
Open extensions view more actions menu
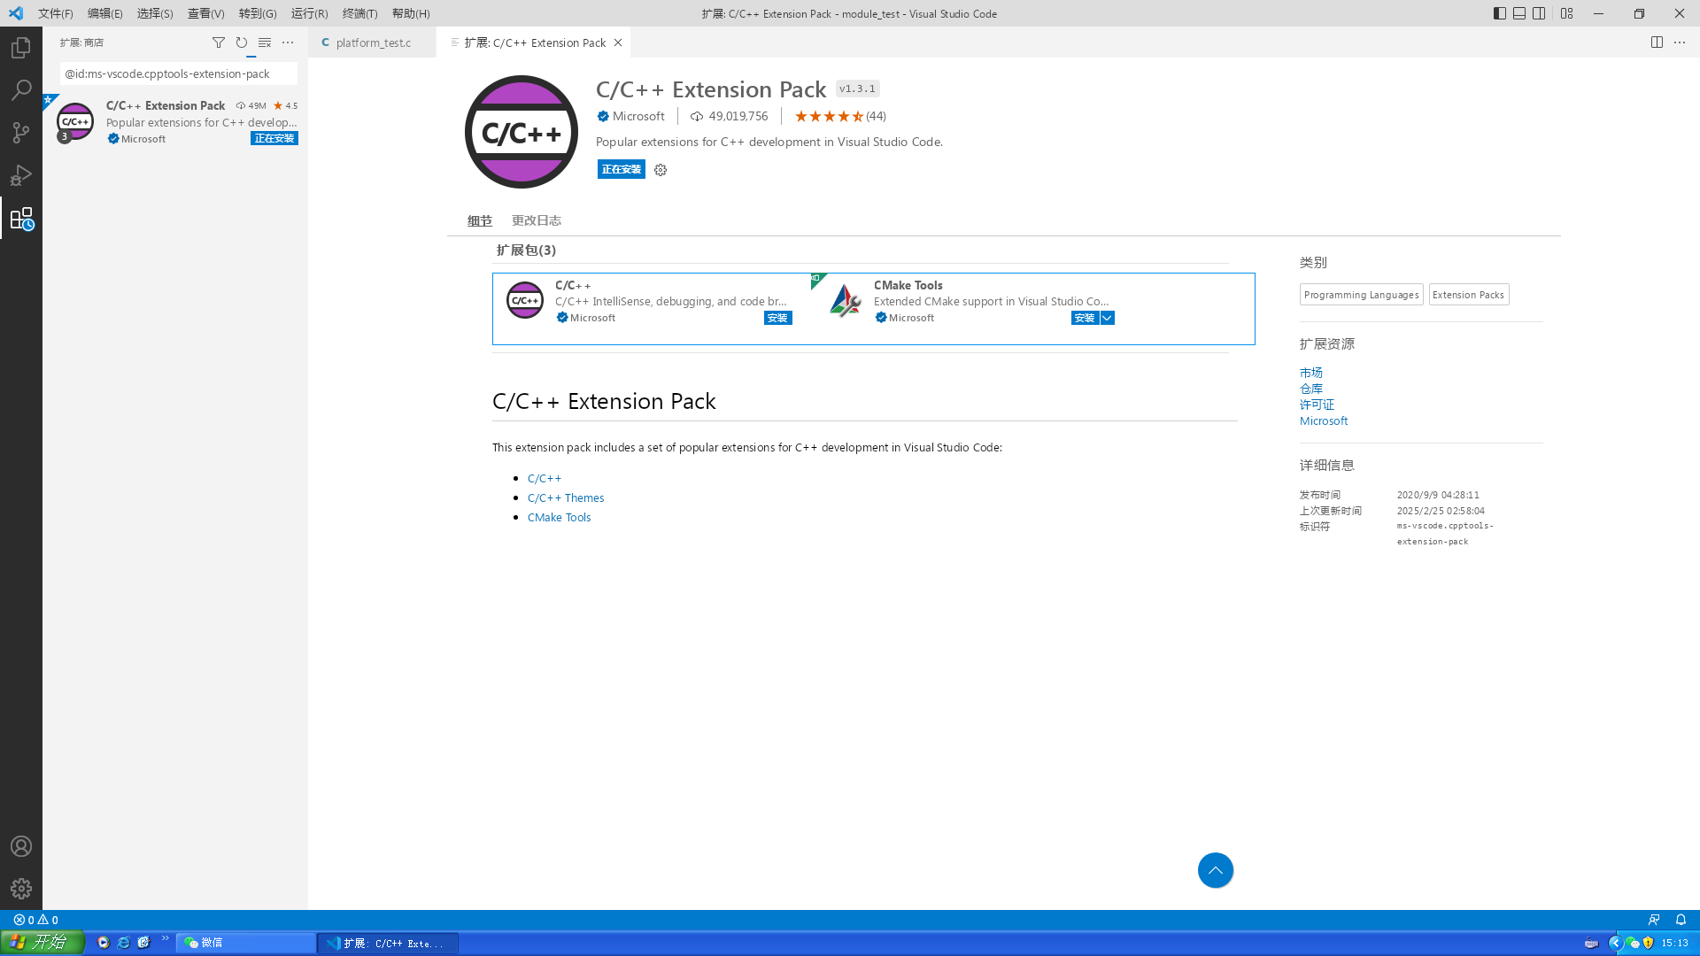point(288,42)
